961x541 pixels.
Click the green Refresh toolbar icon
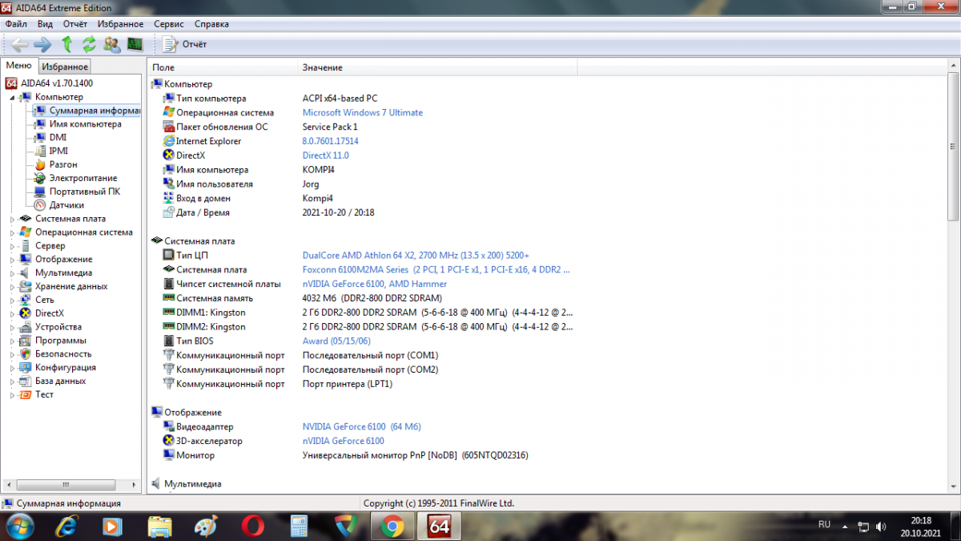[x=89, y=44]
